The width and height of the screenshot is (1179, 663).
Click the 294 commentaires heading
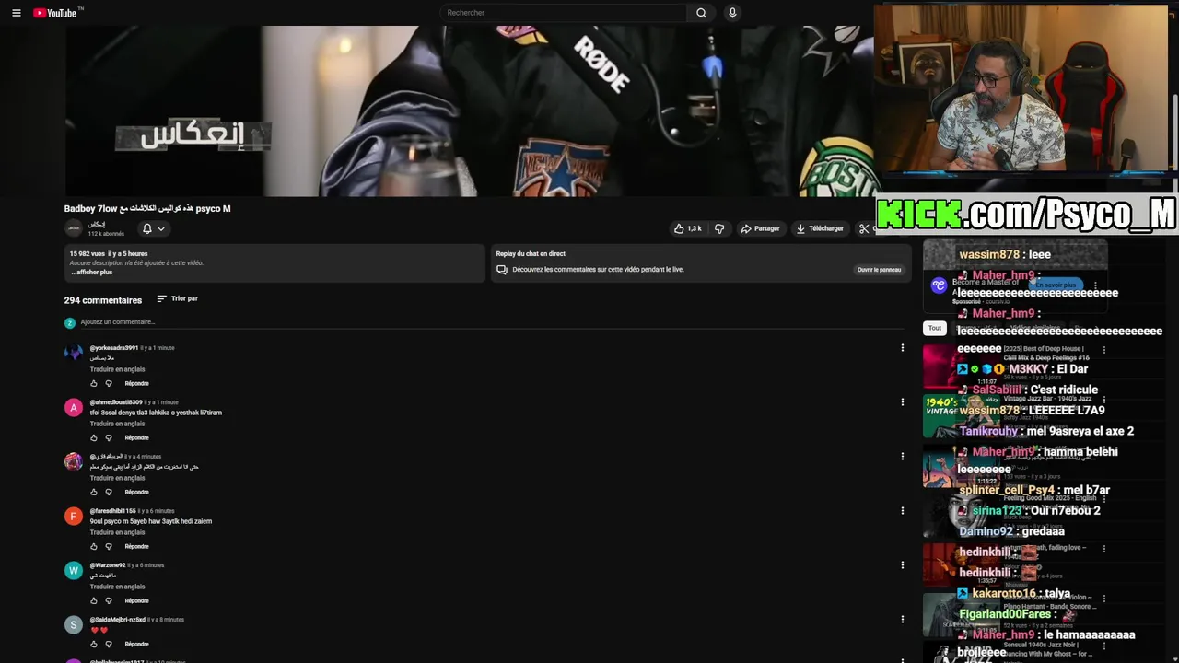(x=103, y=300)
